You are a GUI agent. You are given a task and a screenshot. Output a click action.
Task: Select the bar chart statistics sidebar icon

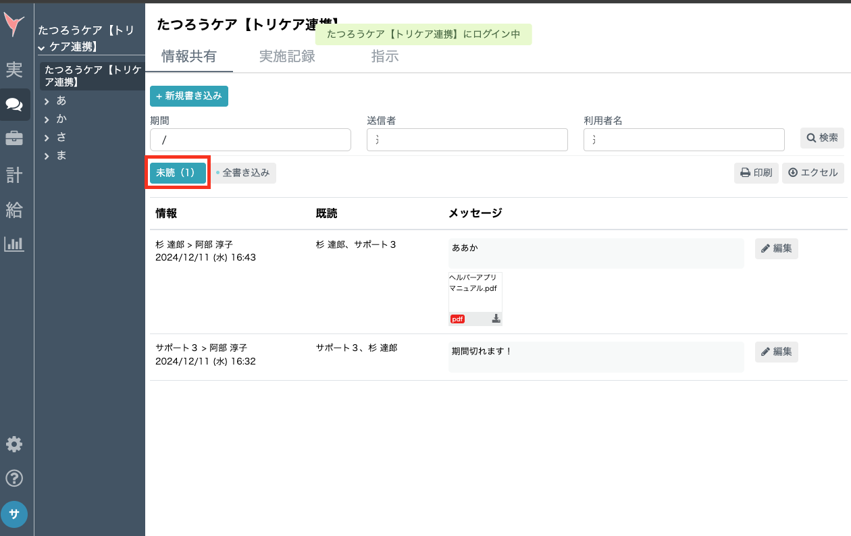click(14, 244)
